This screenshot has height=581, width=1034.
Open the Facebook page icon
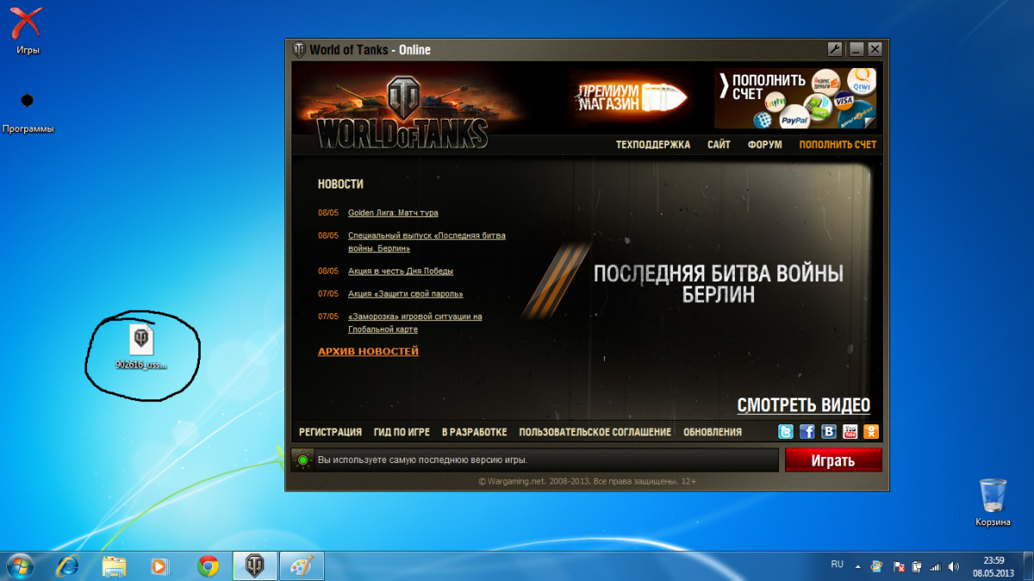pos(807,432)
